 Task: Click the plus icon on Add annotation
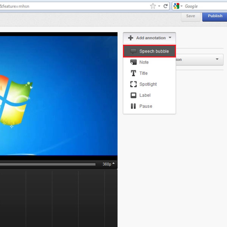(131, 38)
